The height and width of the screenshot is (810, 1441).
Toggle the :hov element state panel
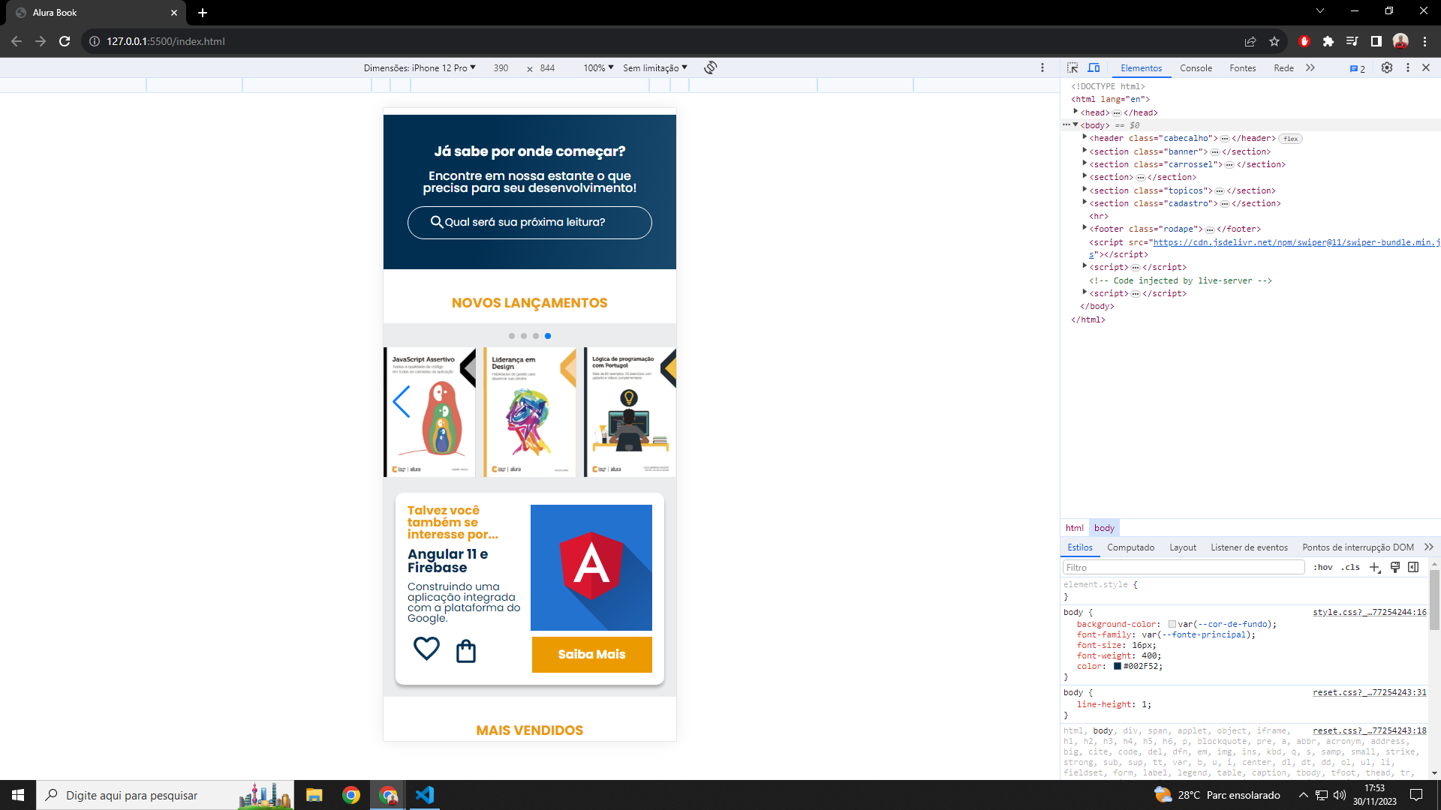(x=1323, y=567)
